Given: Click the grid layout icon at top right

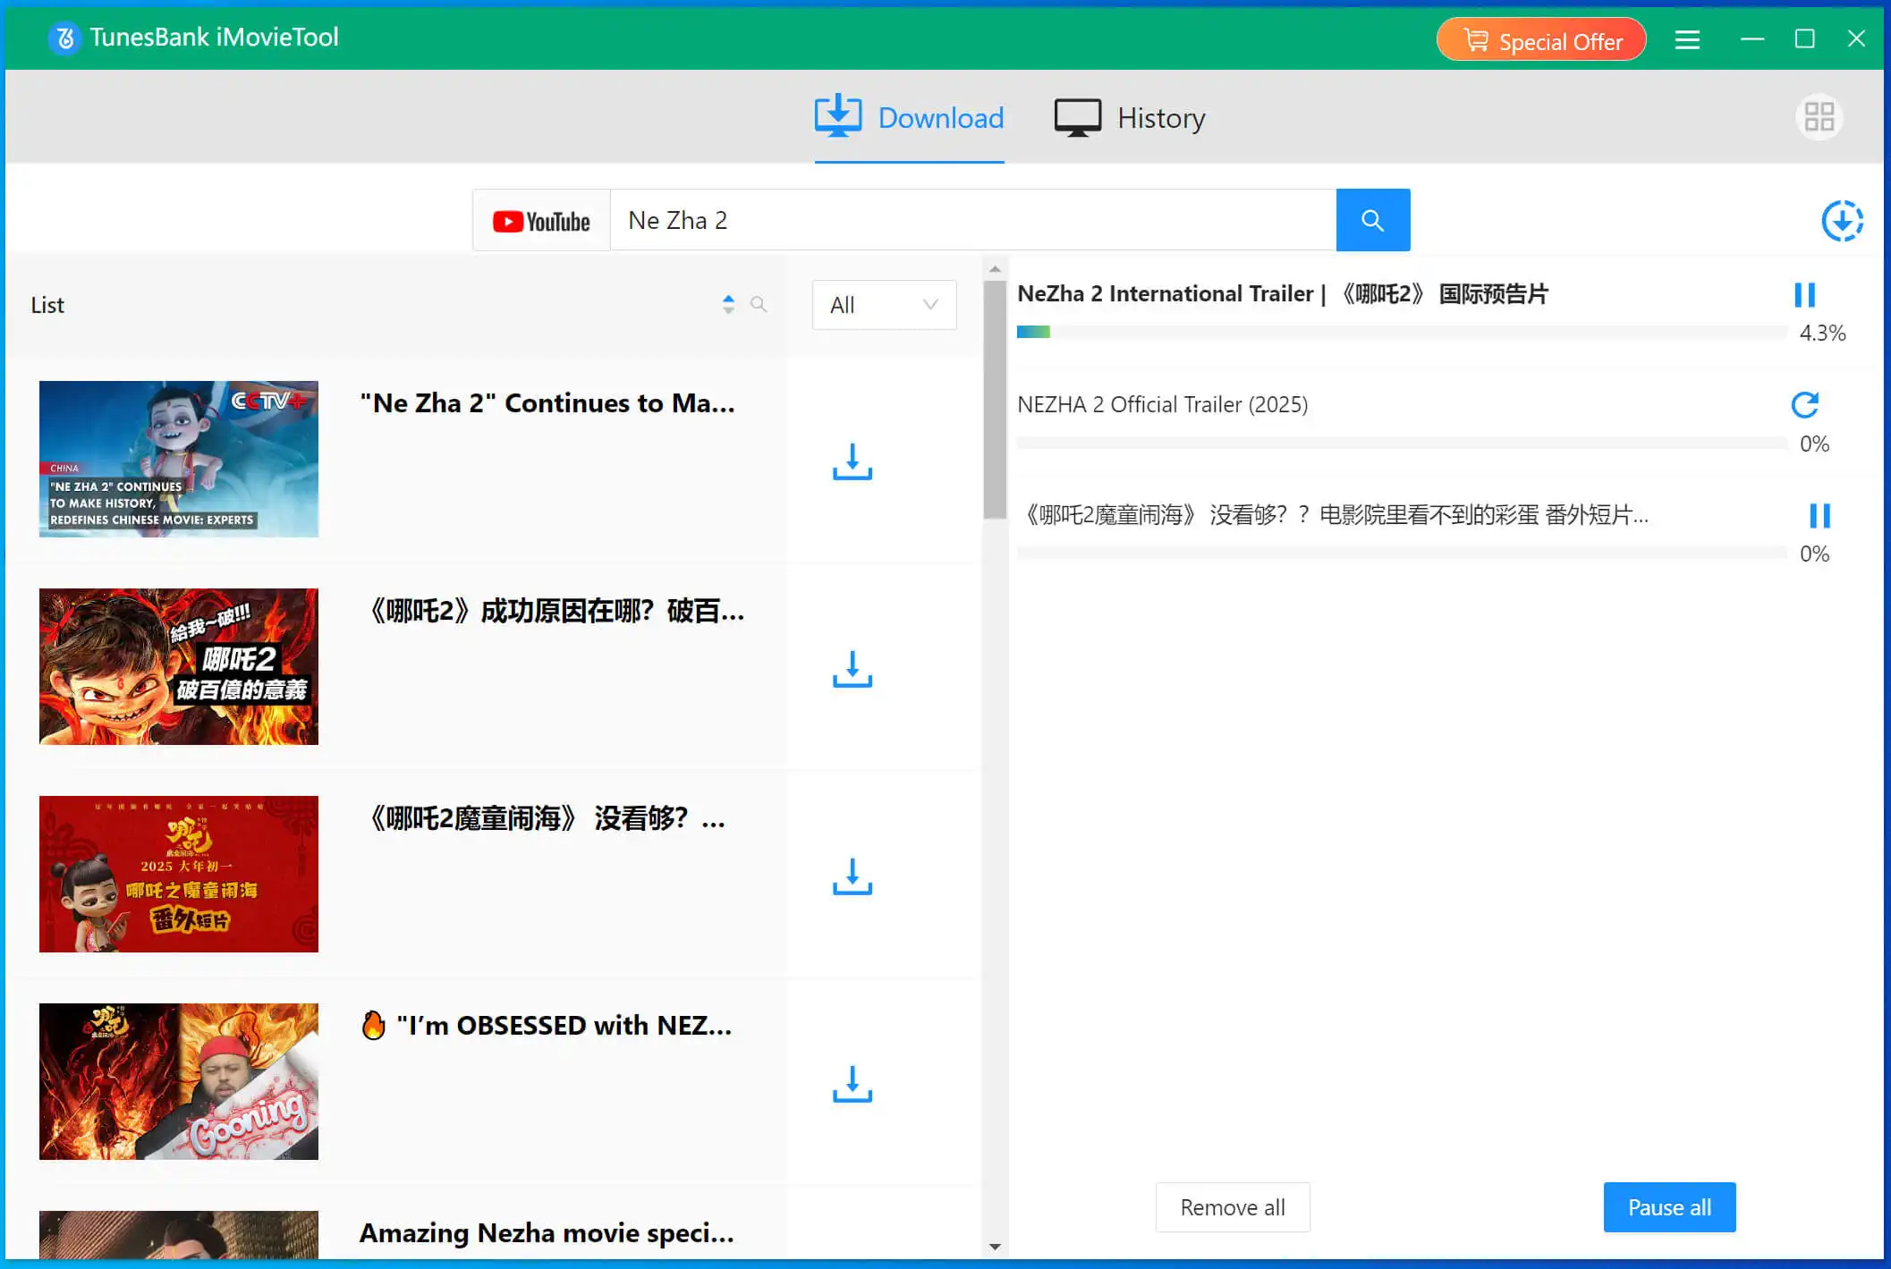Looking at the screenshot, I should coord(1819,117).
